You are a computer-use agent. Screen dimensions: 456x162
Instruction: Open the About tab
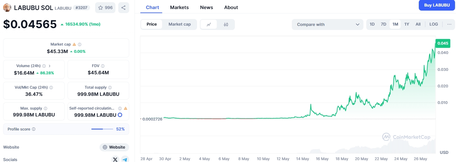231,7
